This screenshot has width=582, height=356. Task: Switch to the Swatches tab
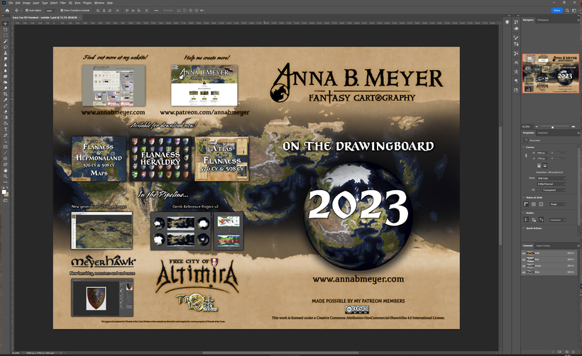[x=543, y=133]
